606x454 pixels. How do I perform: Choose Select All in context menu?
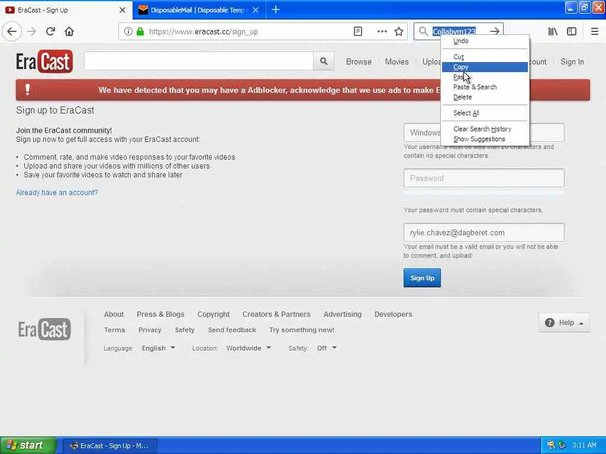pyautogui.click(x=485, y=113)
